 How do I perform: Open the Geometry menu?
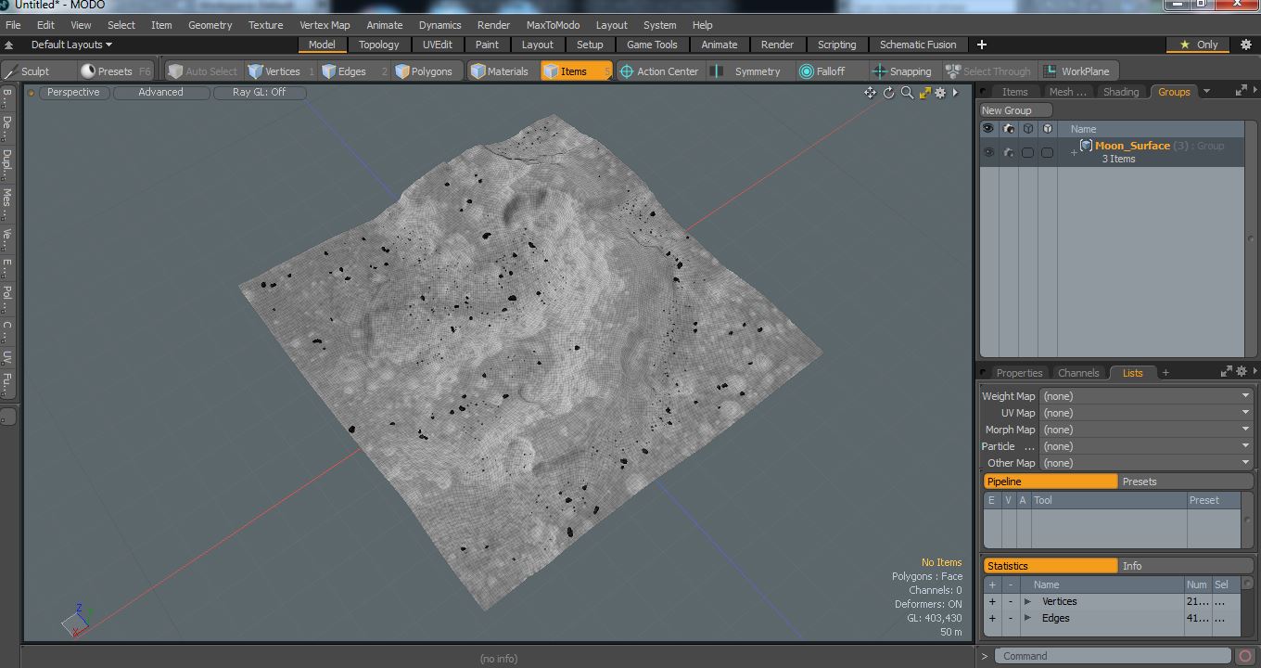(210, 25)
